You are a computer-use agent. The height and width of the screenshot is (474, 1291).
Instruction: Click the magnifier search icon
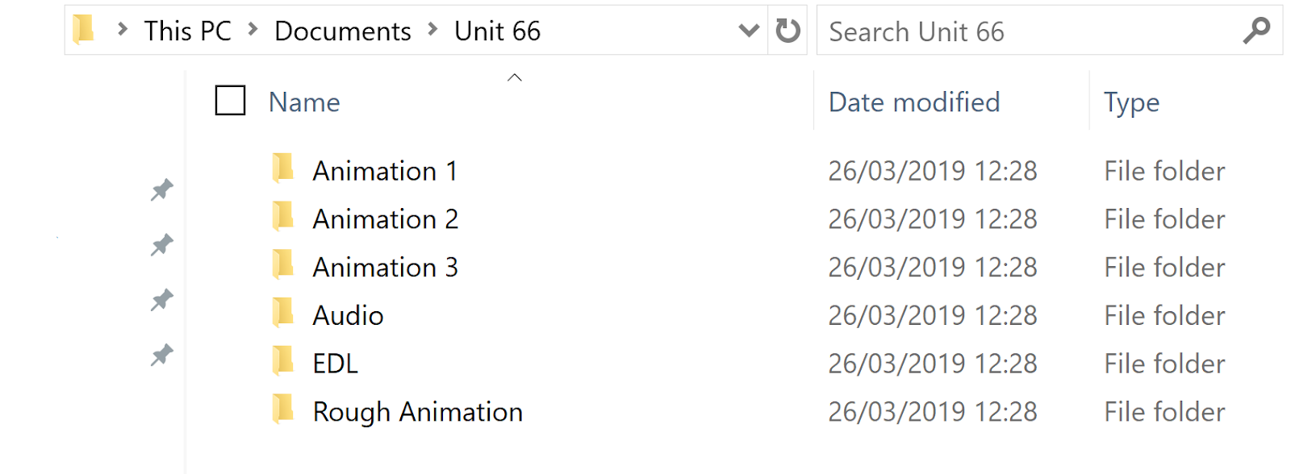1256,31
